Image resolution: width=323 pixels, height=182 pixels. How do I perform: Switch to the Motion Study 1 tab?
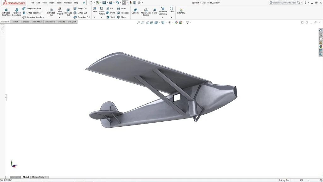pyautogui.click(x=38, y=177)
